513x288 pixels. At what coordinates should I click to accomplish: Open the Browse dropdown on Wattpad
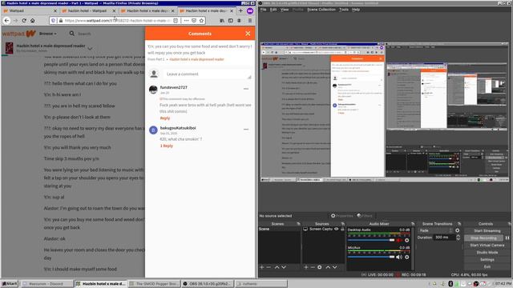(x=48, y=34)
